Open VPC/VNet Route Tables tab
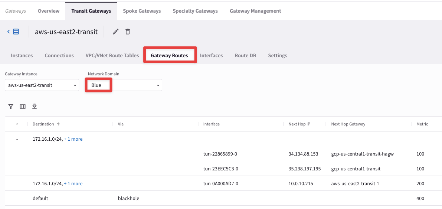This screenshot has width=442, height=209. click(112, 56)
